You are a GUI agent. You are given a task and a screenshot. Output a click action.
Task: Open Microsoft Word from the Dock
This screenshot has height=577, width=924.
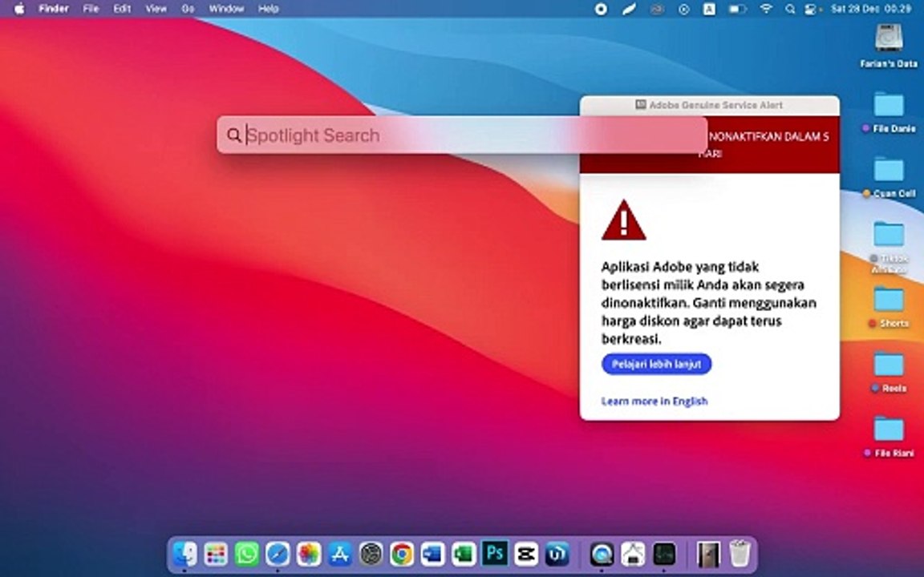(432, 554)
